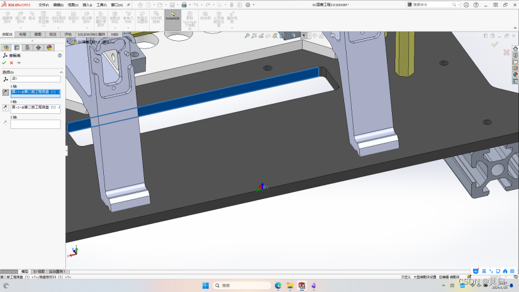Open the 工具 menu
This screenshot has width=519, height=292.
coord(101,4)
